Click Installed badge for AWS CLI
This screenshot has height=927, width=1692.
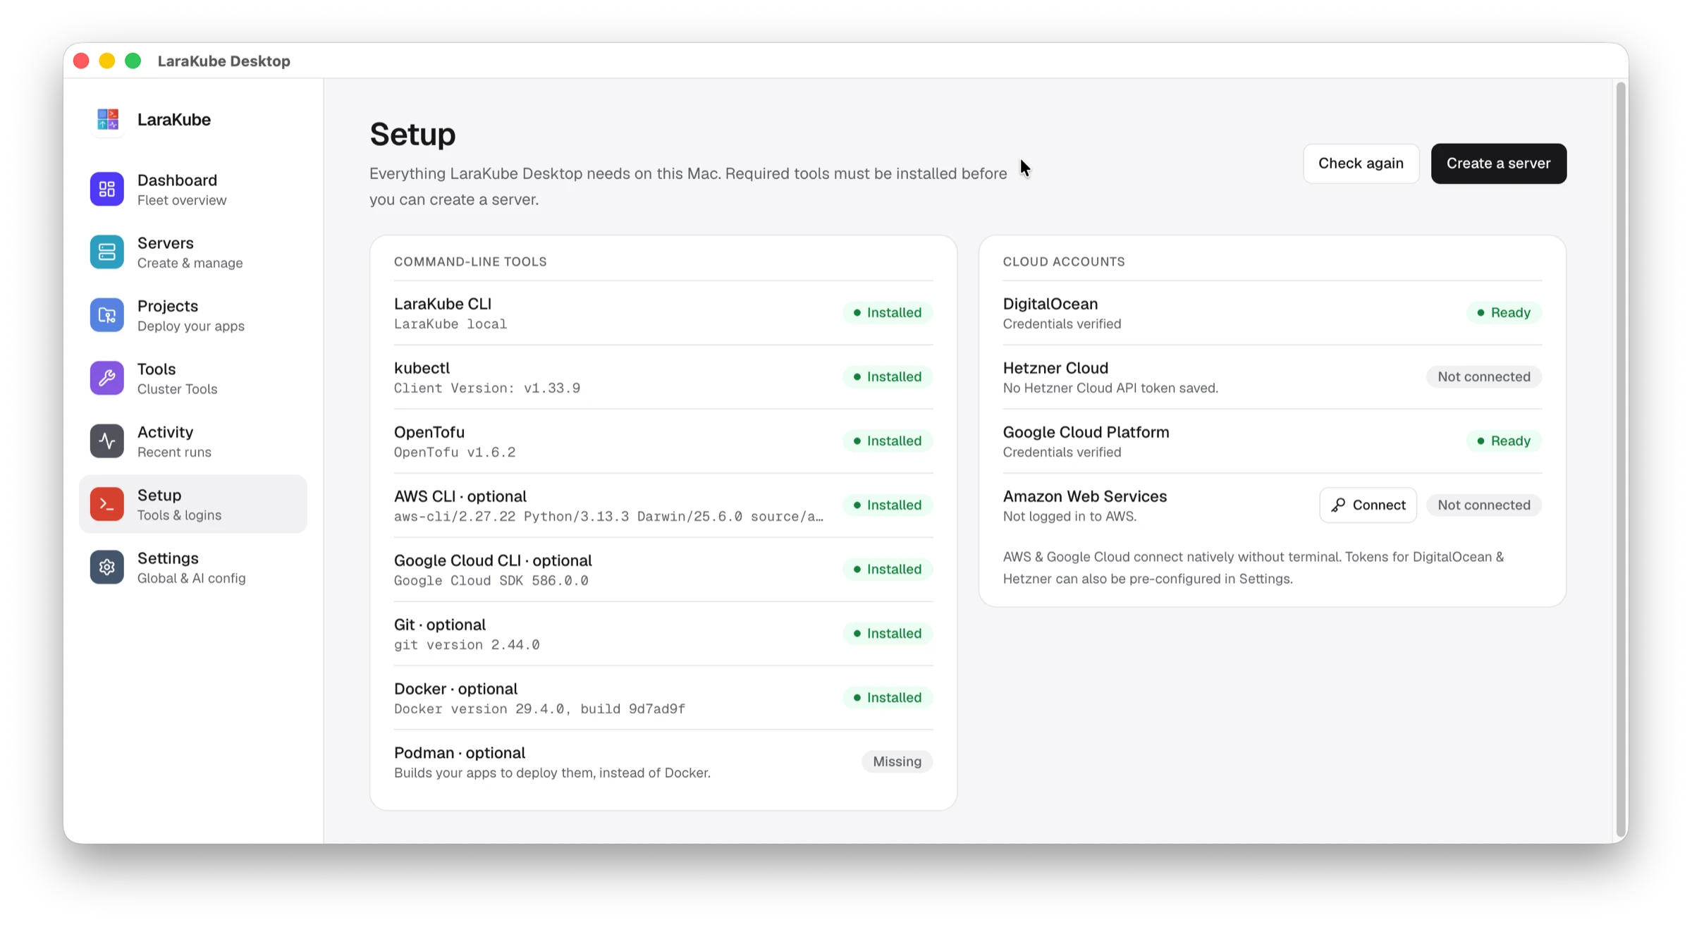tap(888, 505)
